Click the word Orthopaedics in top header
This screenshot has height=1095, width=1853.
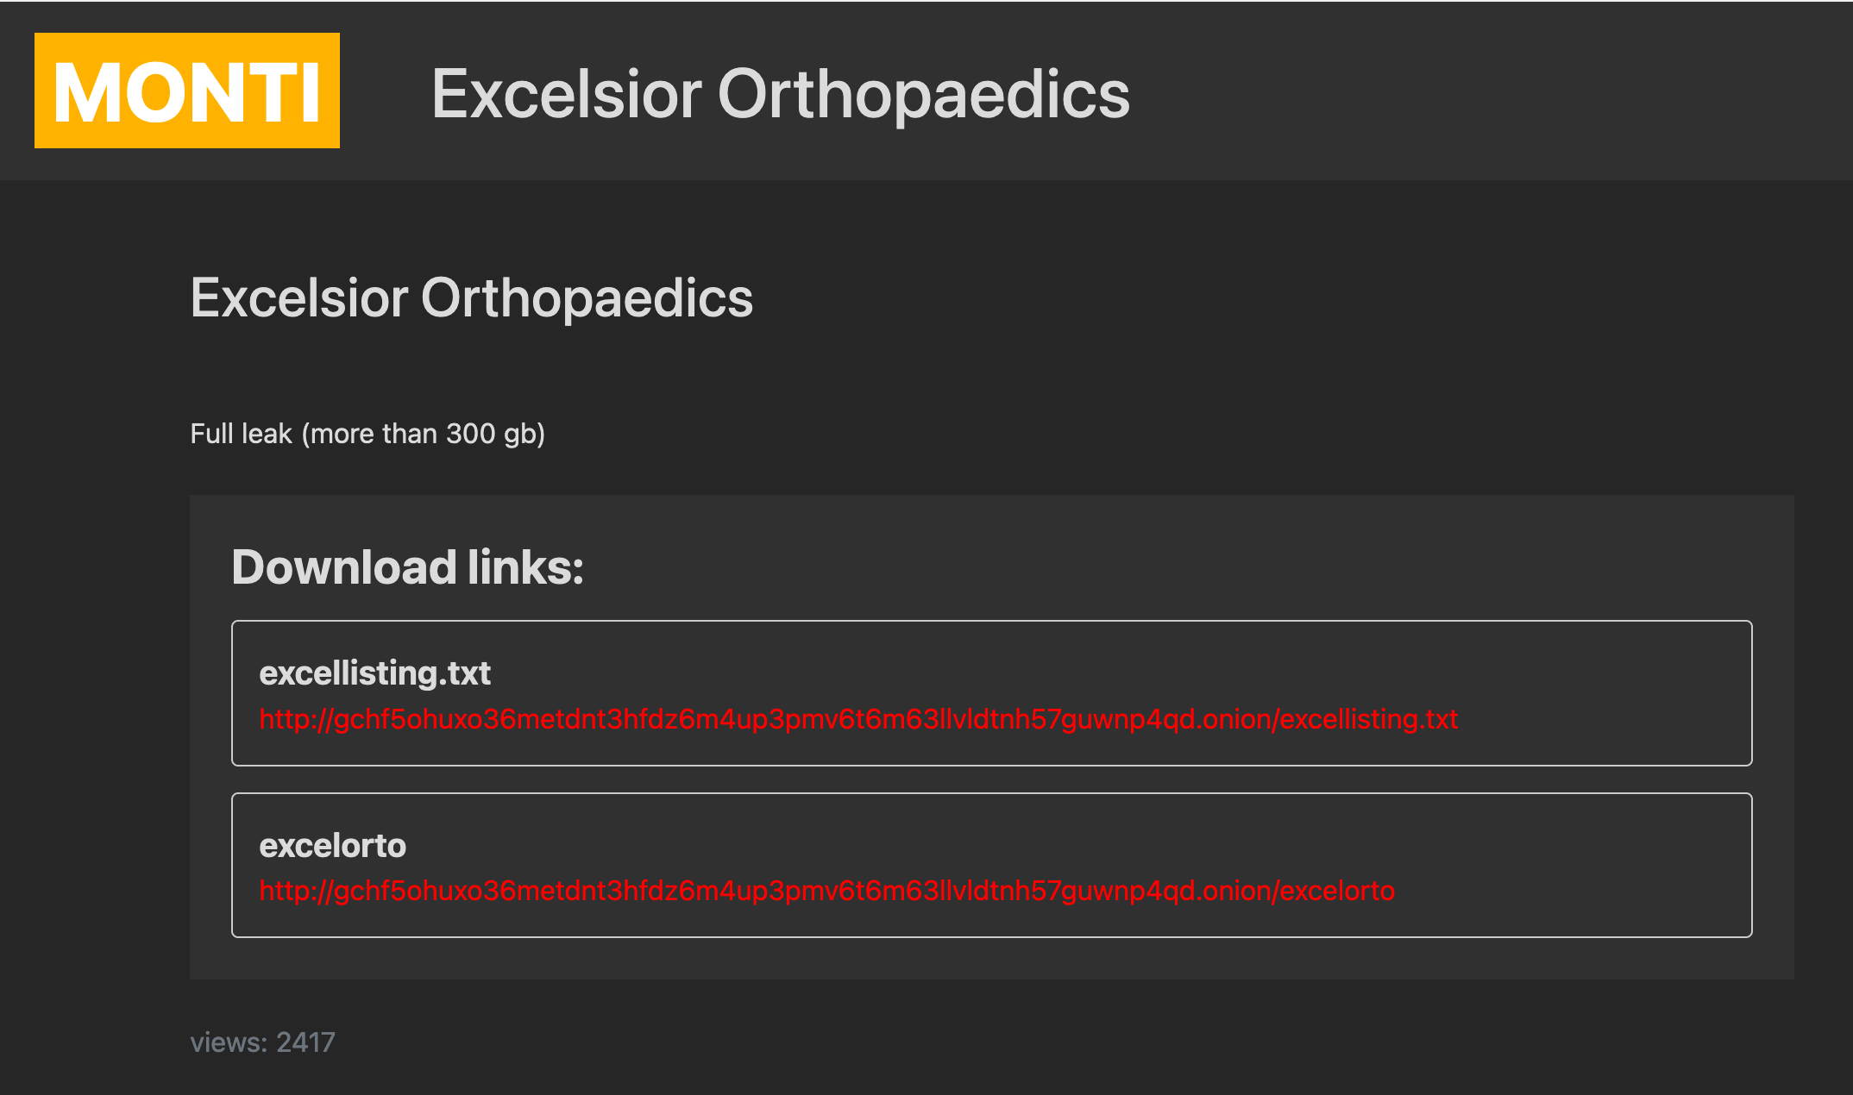(923, 94)
